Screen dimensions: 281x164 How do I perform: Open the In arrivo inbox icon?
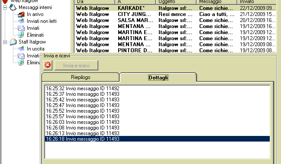coord(21,14)
